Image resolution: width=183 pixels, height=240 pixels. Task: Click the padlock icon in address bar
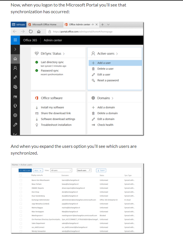50,32
